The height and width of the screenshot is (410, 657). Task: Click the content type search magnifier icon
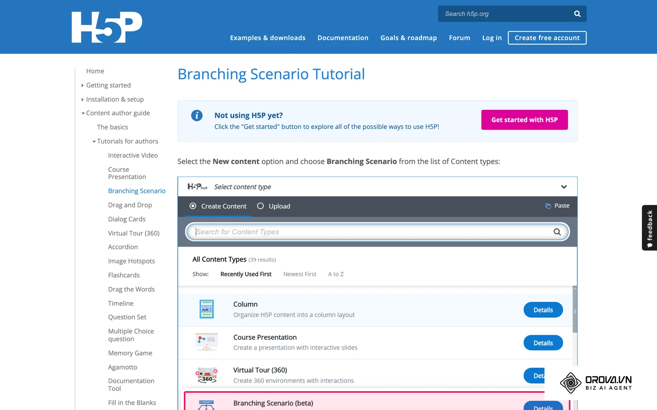tap(557, 232)
